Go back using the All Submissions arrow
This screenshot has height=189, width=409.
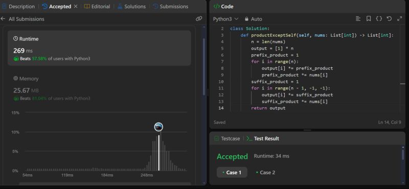pos(3,19)
